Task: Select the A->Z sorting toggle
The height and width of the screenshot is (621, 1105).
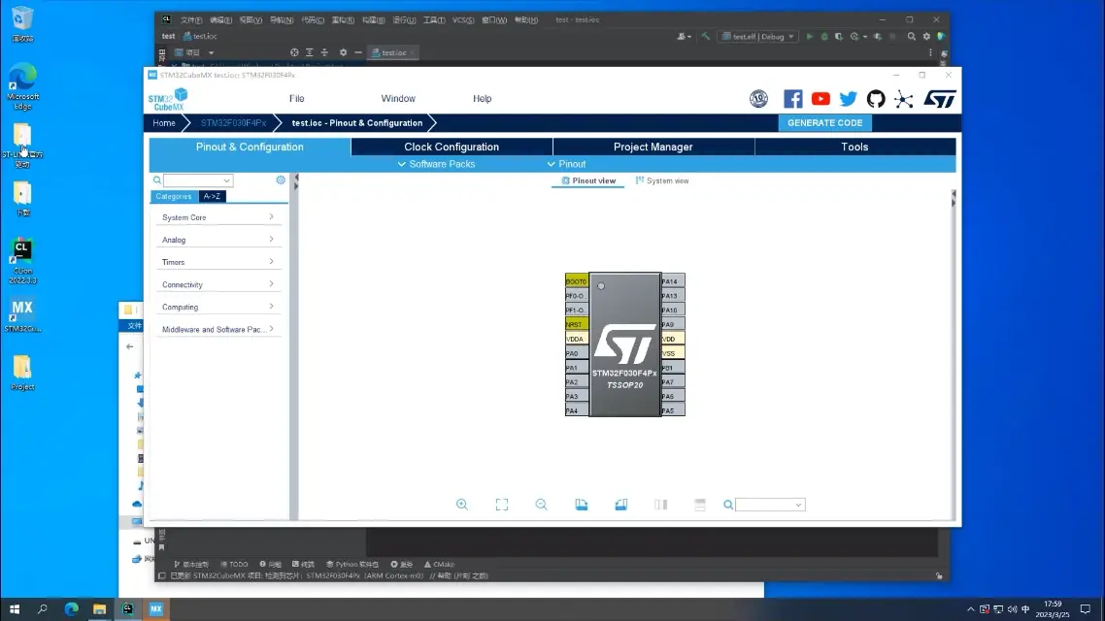Action: pos(212,196)
